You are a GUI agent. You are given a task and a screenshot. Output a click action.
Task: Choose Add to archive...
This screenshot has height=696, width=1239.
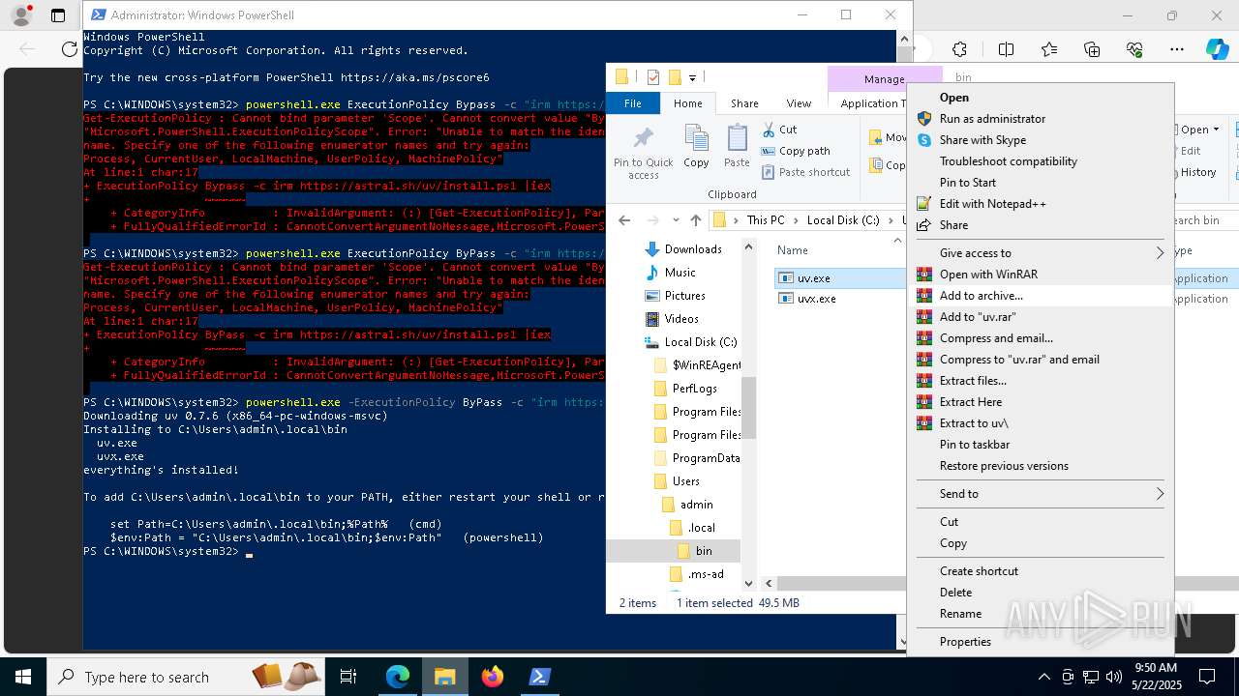tap(1041, 296)
